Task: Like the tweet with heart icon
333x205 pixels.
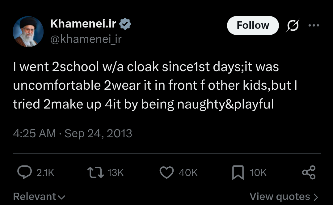Action: tap(166, 172)
